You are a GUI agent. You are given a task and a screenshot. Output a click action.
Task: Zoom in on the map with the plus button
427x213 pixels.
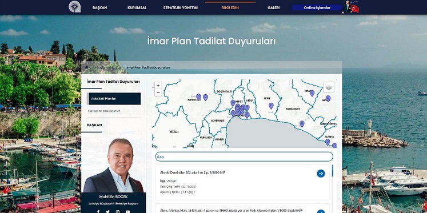click(x=158, y=86)
